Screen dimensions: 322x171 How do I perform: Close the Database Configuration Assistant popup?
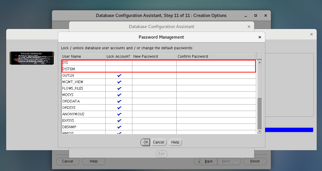[249, 27]
